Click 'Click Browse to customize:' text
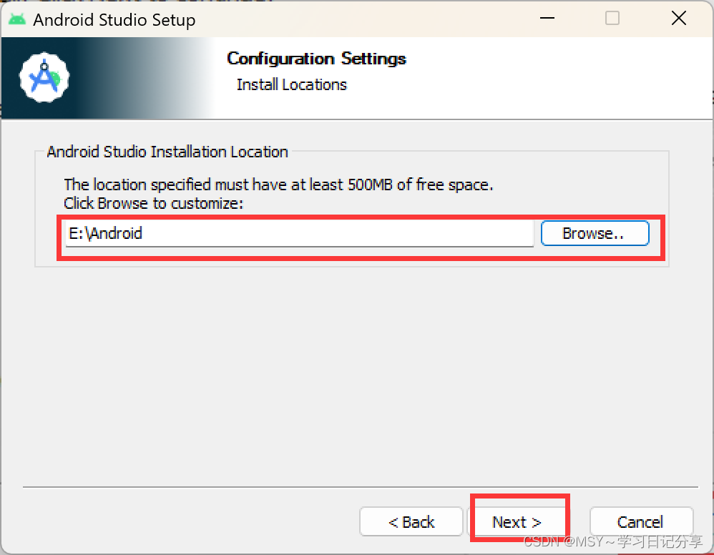Viewport: 714px width, 555px height. [x=153, y=203]
